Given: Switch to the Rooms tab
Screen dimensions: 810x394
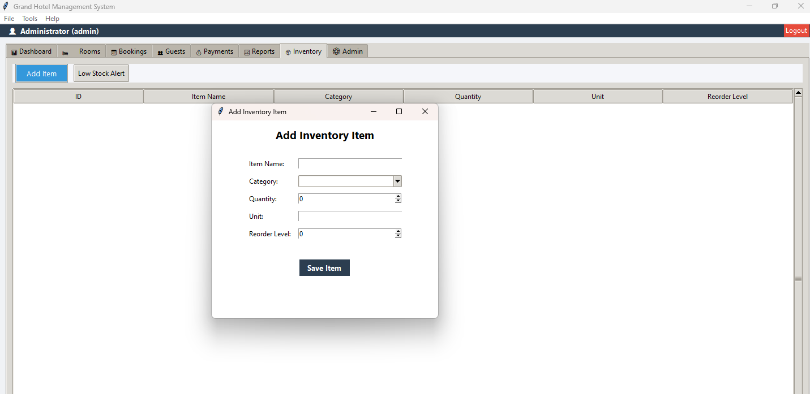Looking at the screenshot, I should click(x=82, y=51).
